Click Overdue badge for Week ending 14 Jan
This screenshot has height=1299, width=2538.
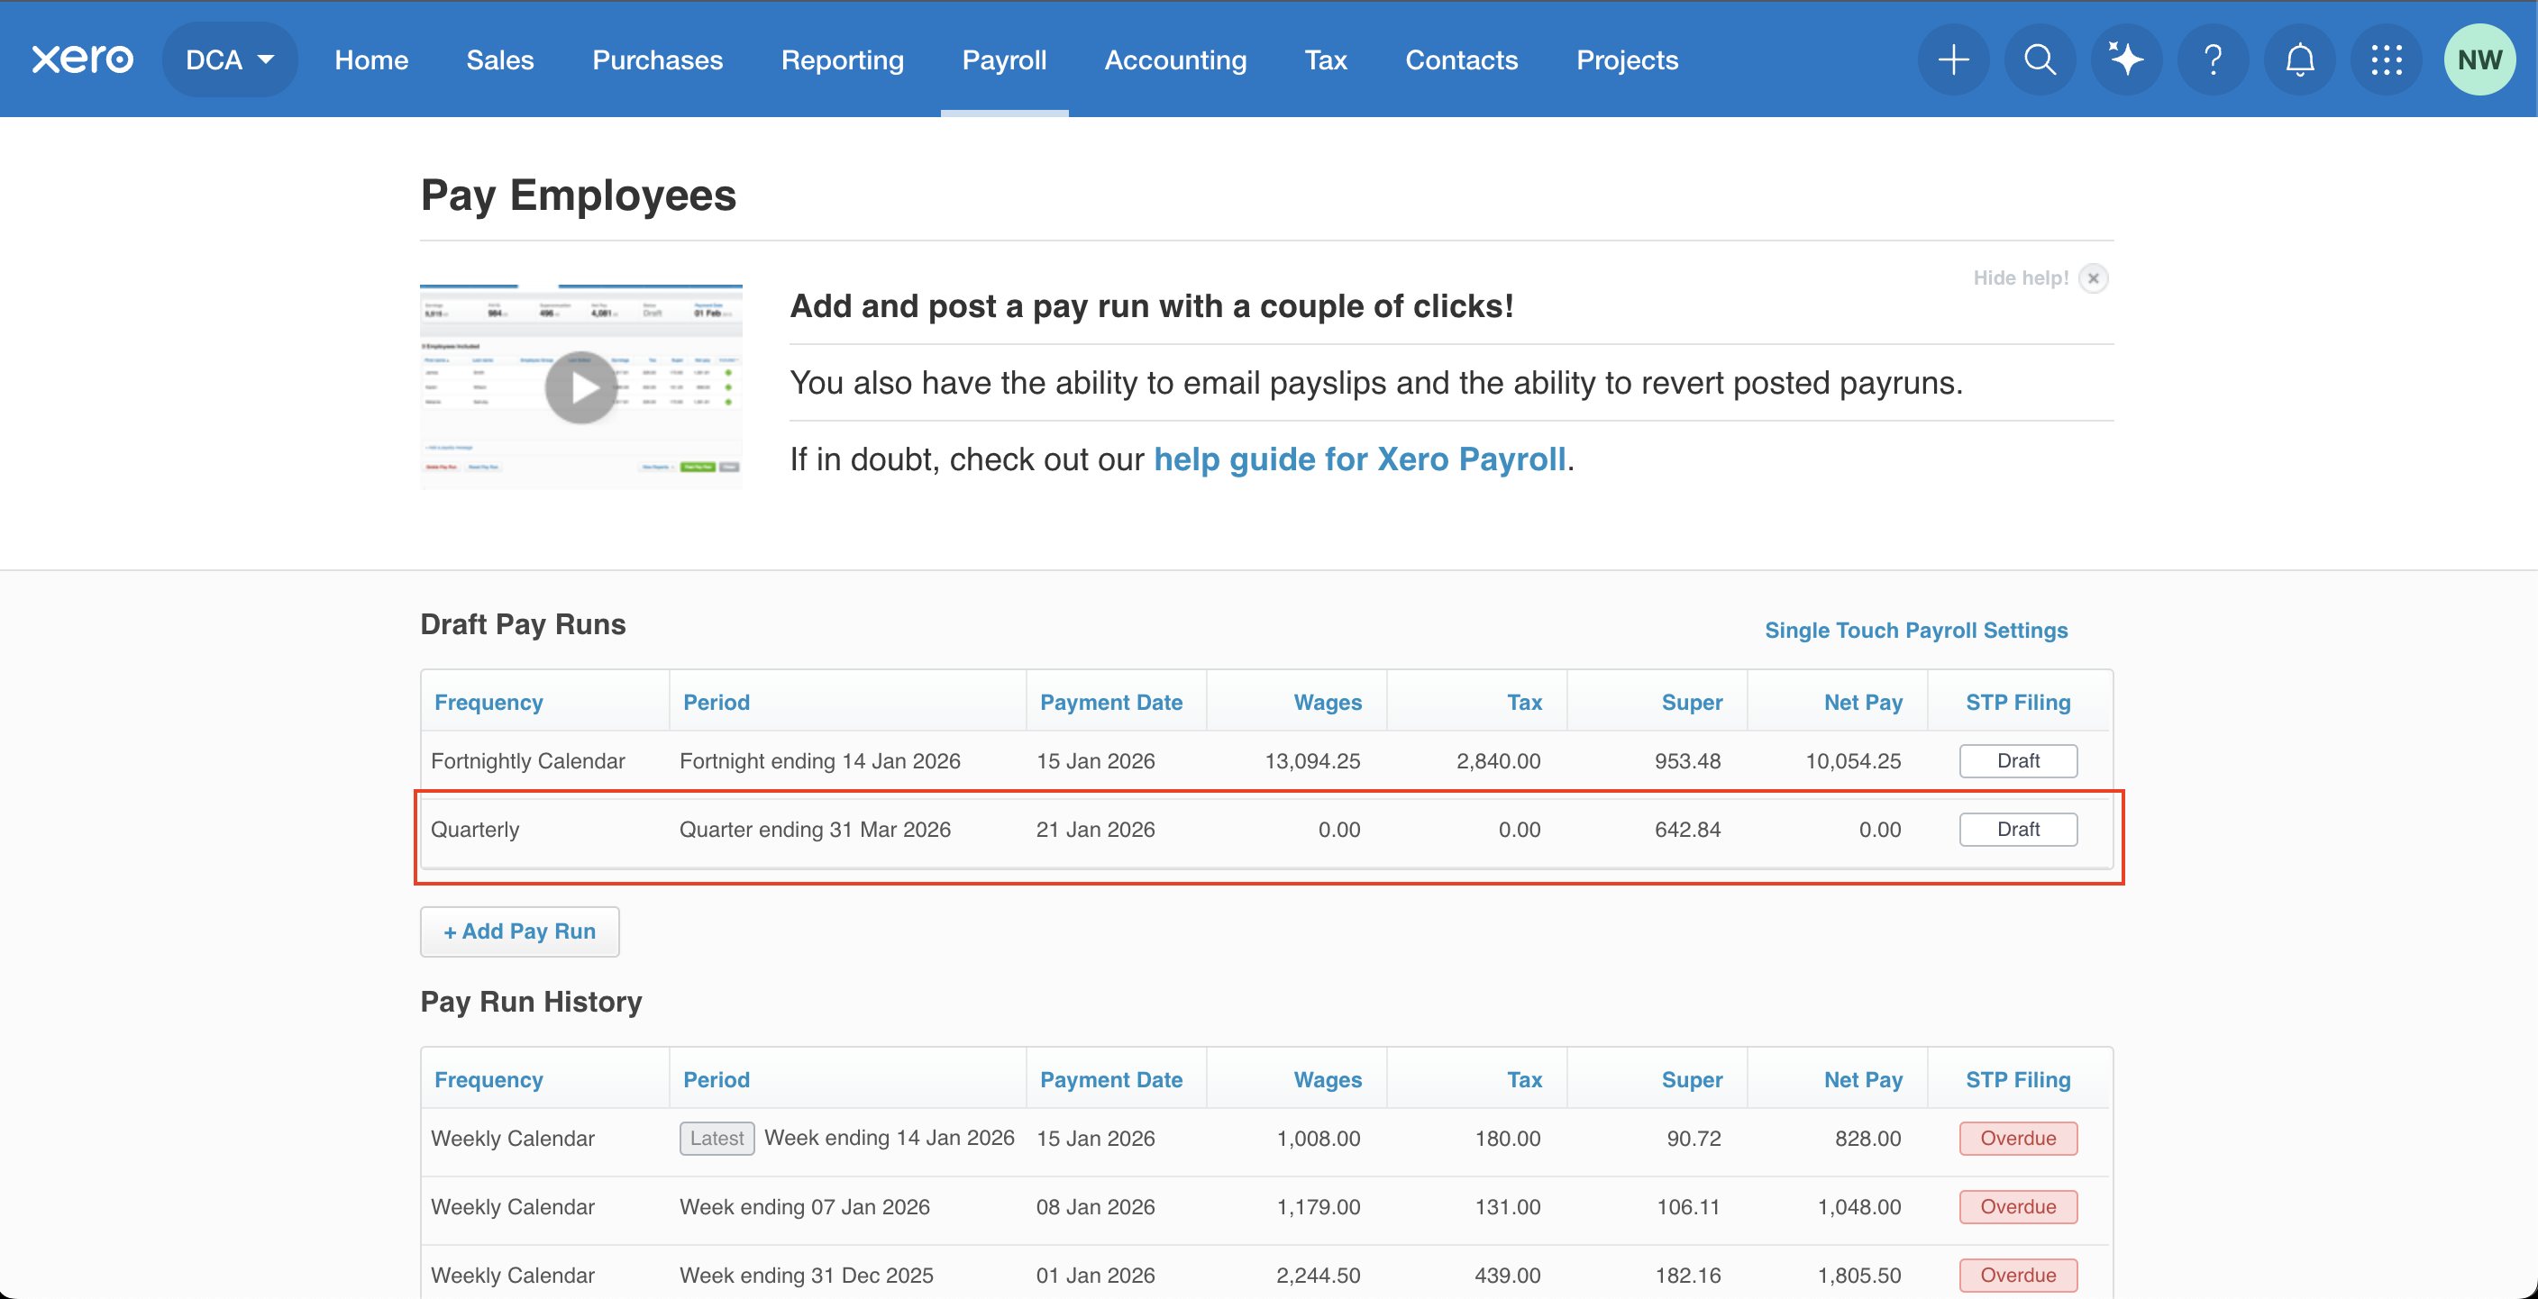tap(2017, 1138)
